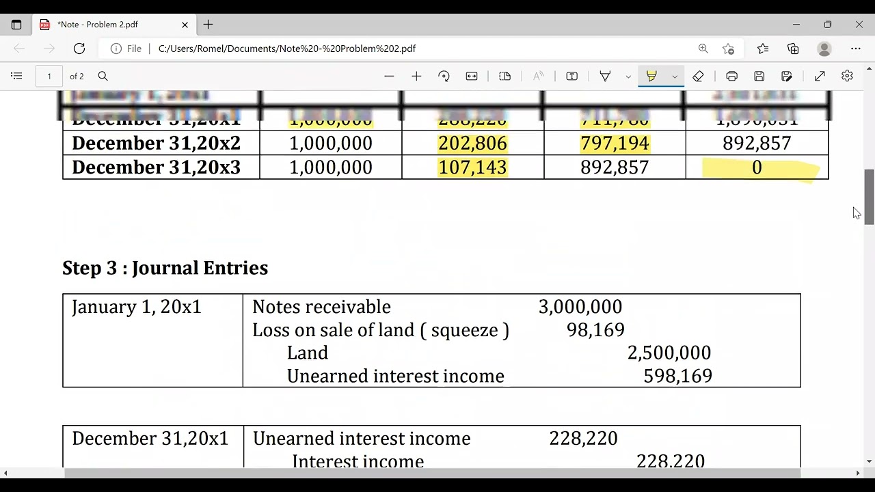Focus the address bar file path

(x=287, y=49)
